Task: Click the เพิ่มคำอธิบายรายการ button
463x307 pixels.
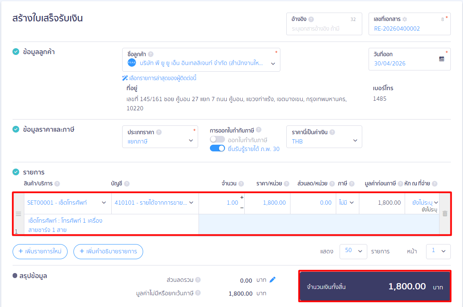Action: click(x=108, y=251)
